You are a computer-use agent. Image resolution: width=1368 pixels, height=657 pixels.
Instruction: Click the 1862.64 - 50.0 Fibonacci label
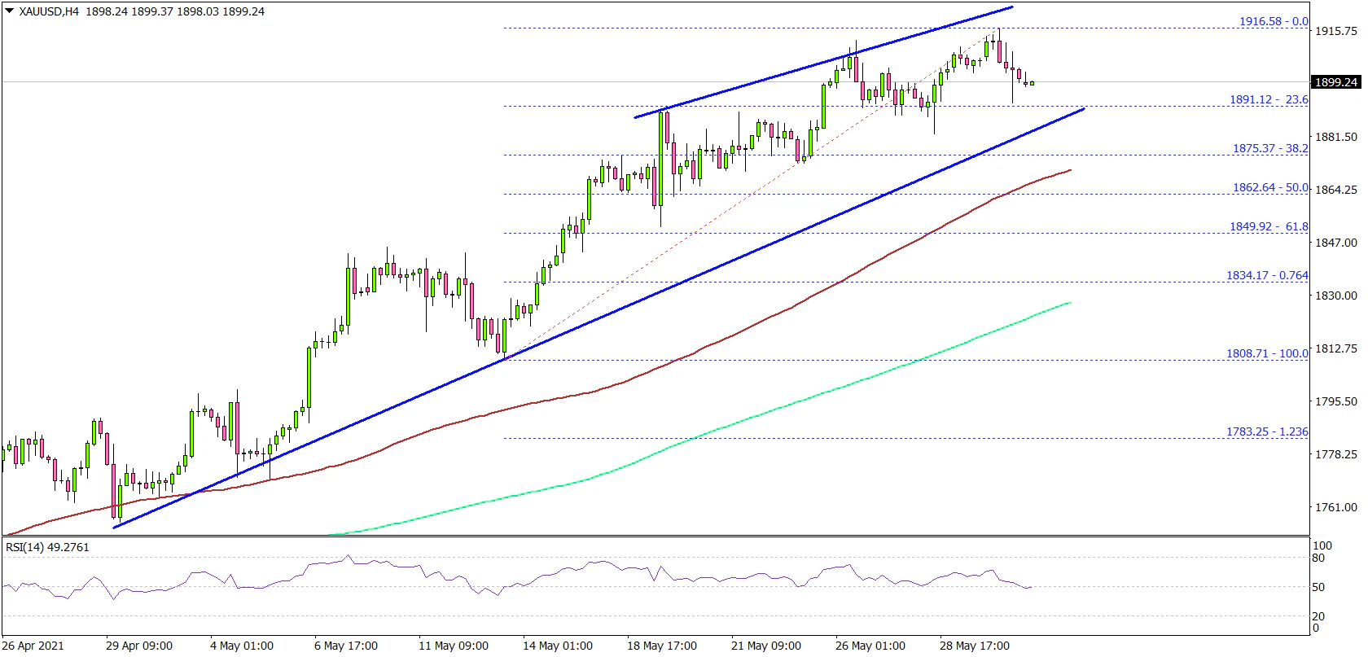[x=1269, y=187]
